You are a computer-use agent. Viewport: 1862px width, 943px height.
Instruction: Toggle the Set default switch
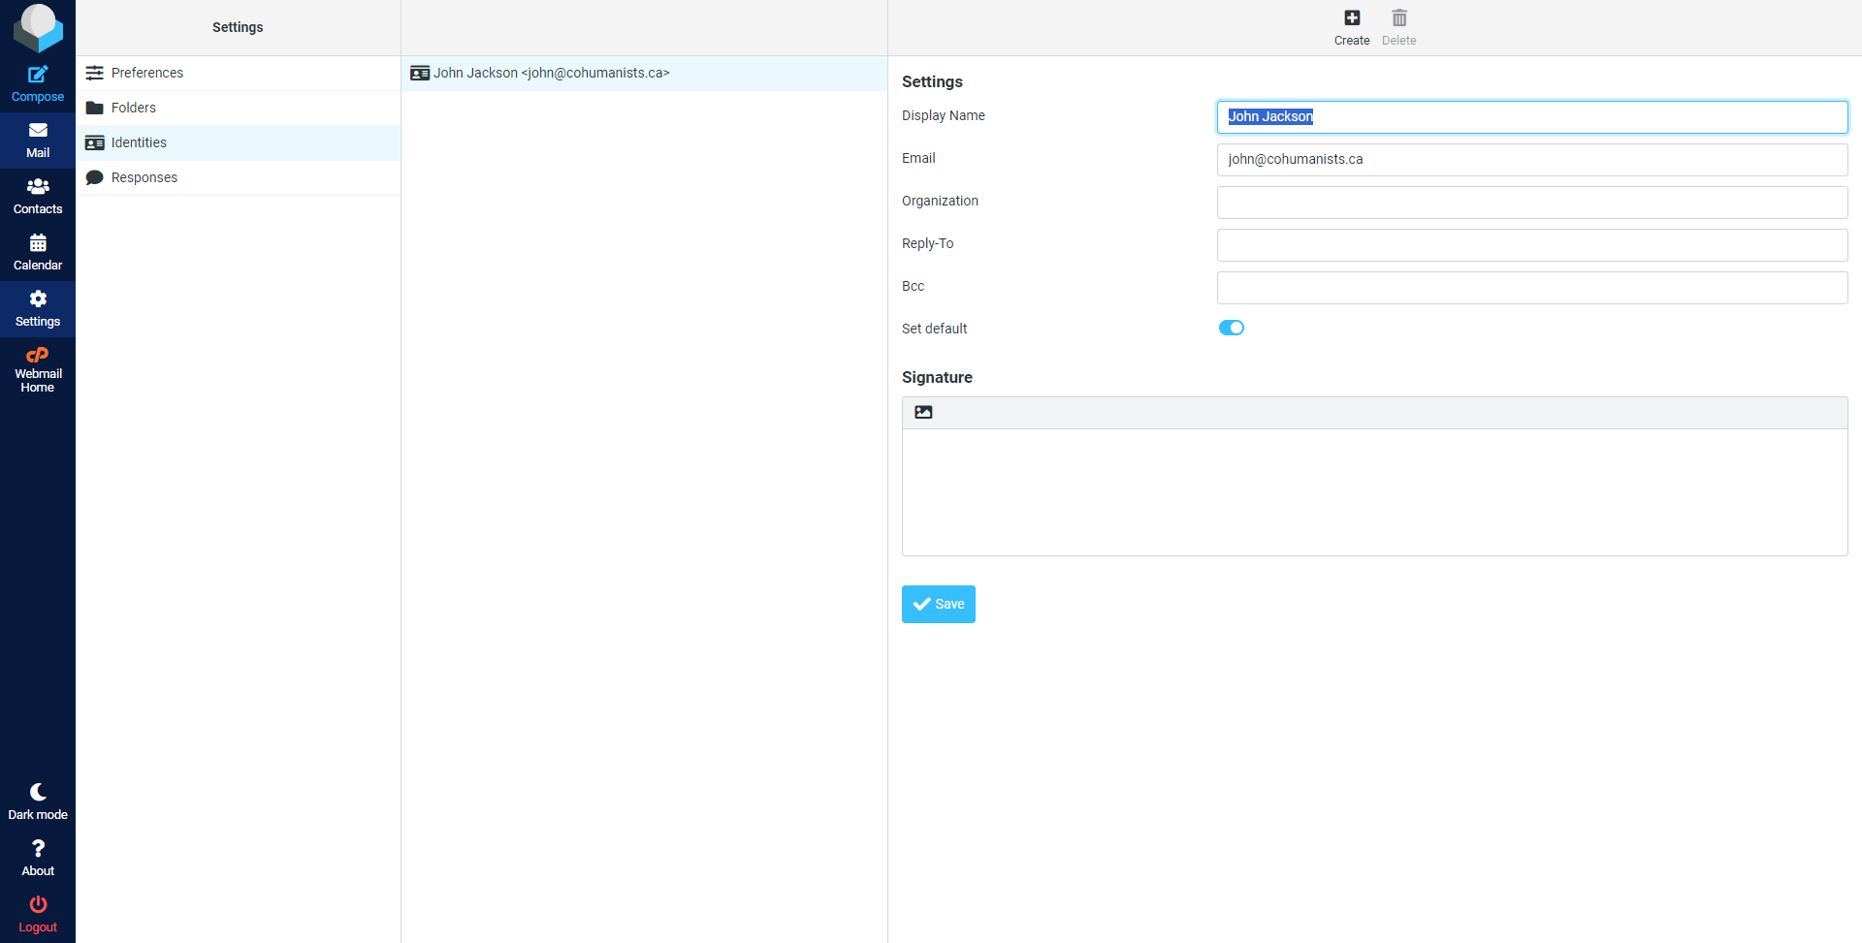1232,328
